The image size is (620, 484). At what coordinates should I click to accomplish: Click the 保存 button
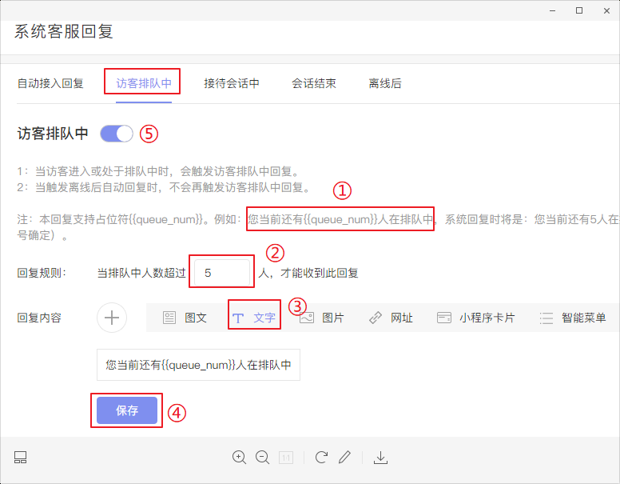tap(127, 410)
